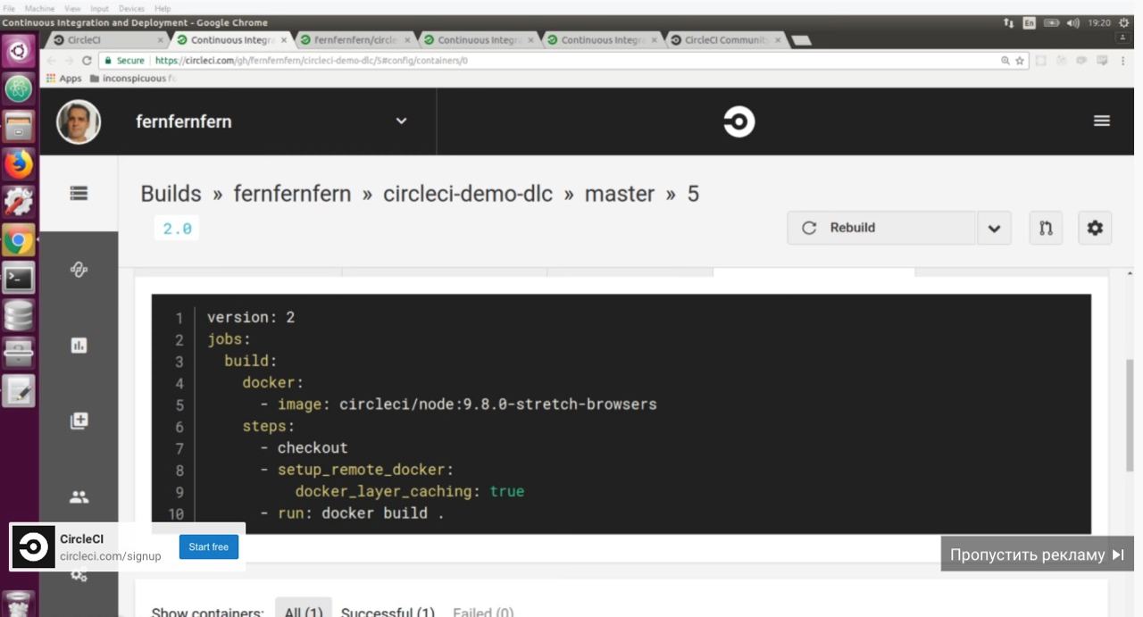Click the Chrome address bar URL
Viewport: 1143px width, 617px height.
[x=311, y=61]
